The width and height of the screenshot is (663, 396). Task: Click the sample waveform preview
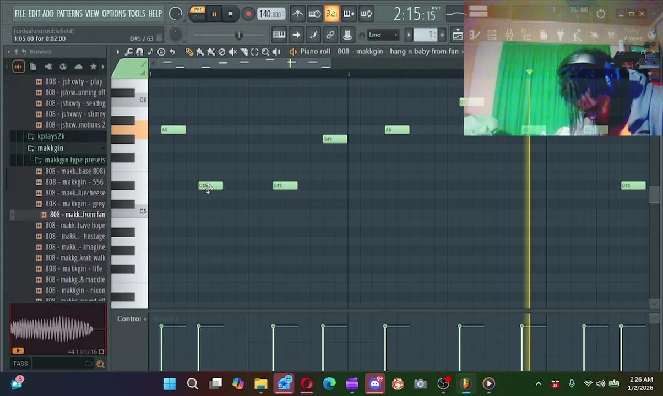pos(58,329)
